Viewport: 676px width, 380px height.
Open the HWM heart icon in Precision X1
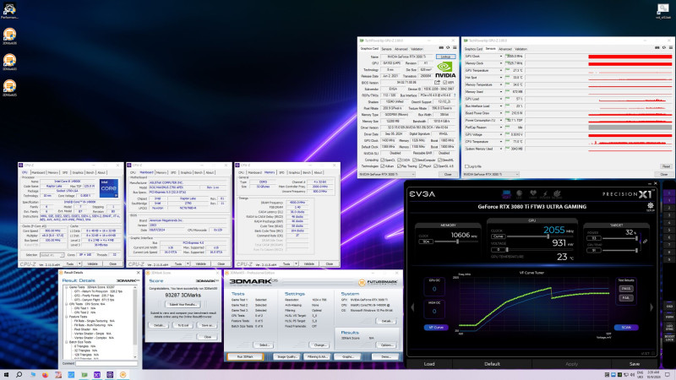coord(533,194)
